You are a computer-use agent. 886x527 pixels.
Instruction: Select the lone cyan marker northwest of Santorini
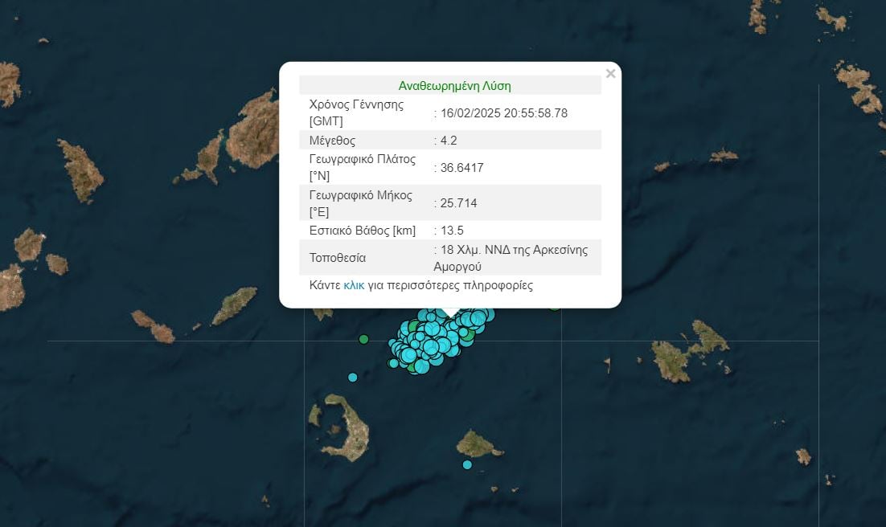(x=352, y=378)
